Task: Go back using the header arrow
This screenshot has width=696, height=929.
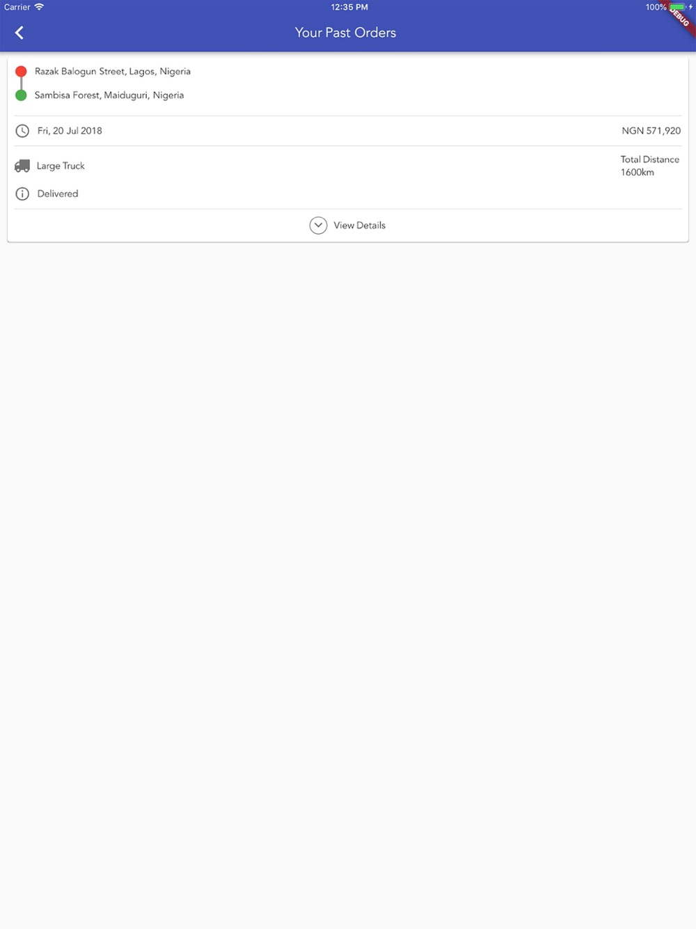Action: pyautogui.click(x=19, y=33)
